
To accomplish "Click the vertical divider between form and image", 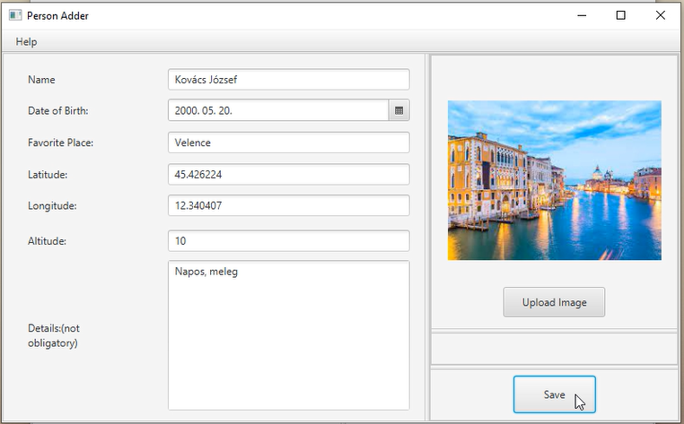I will [x=427, y=238].
